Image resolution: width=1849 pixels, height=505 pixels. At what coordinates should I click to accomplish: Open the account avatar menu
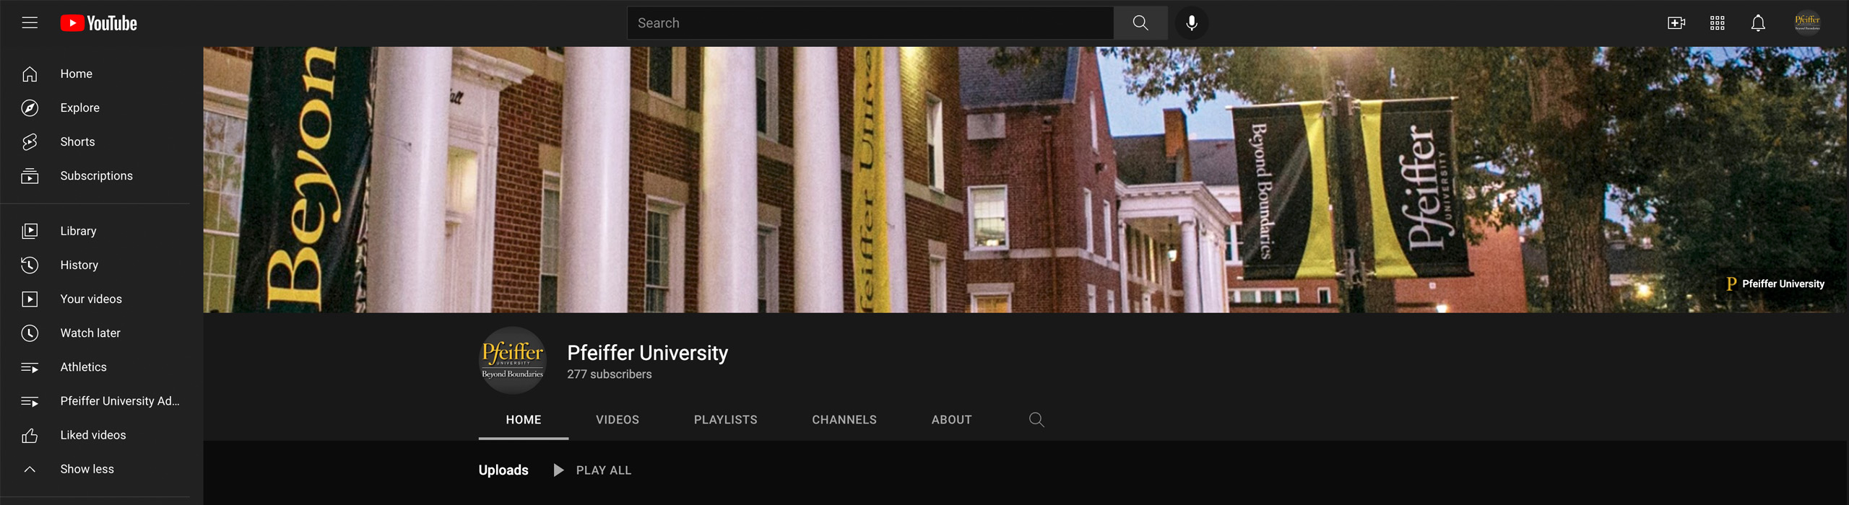point(1807,23)
